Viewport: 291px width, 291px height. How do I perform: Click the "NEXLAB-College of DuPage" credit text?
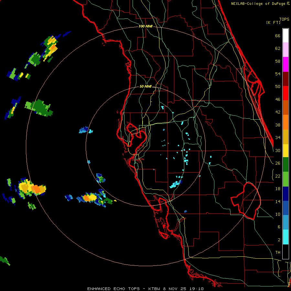258,4
